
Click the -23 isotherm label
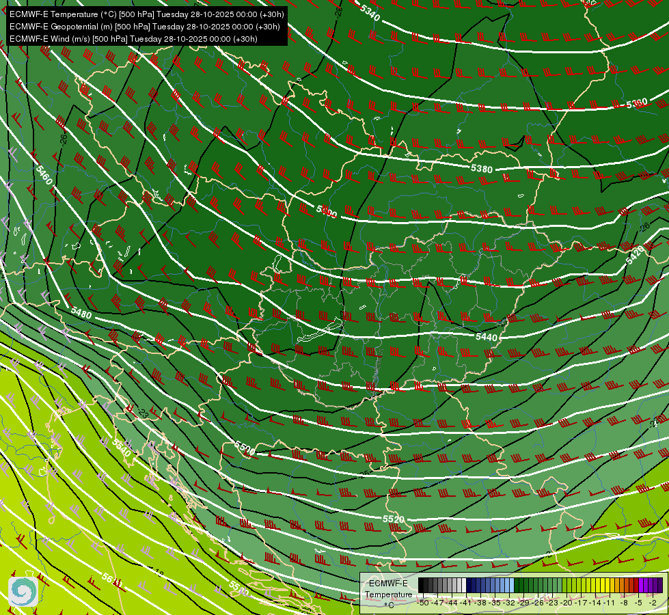pos(144,413)
